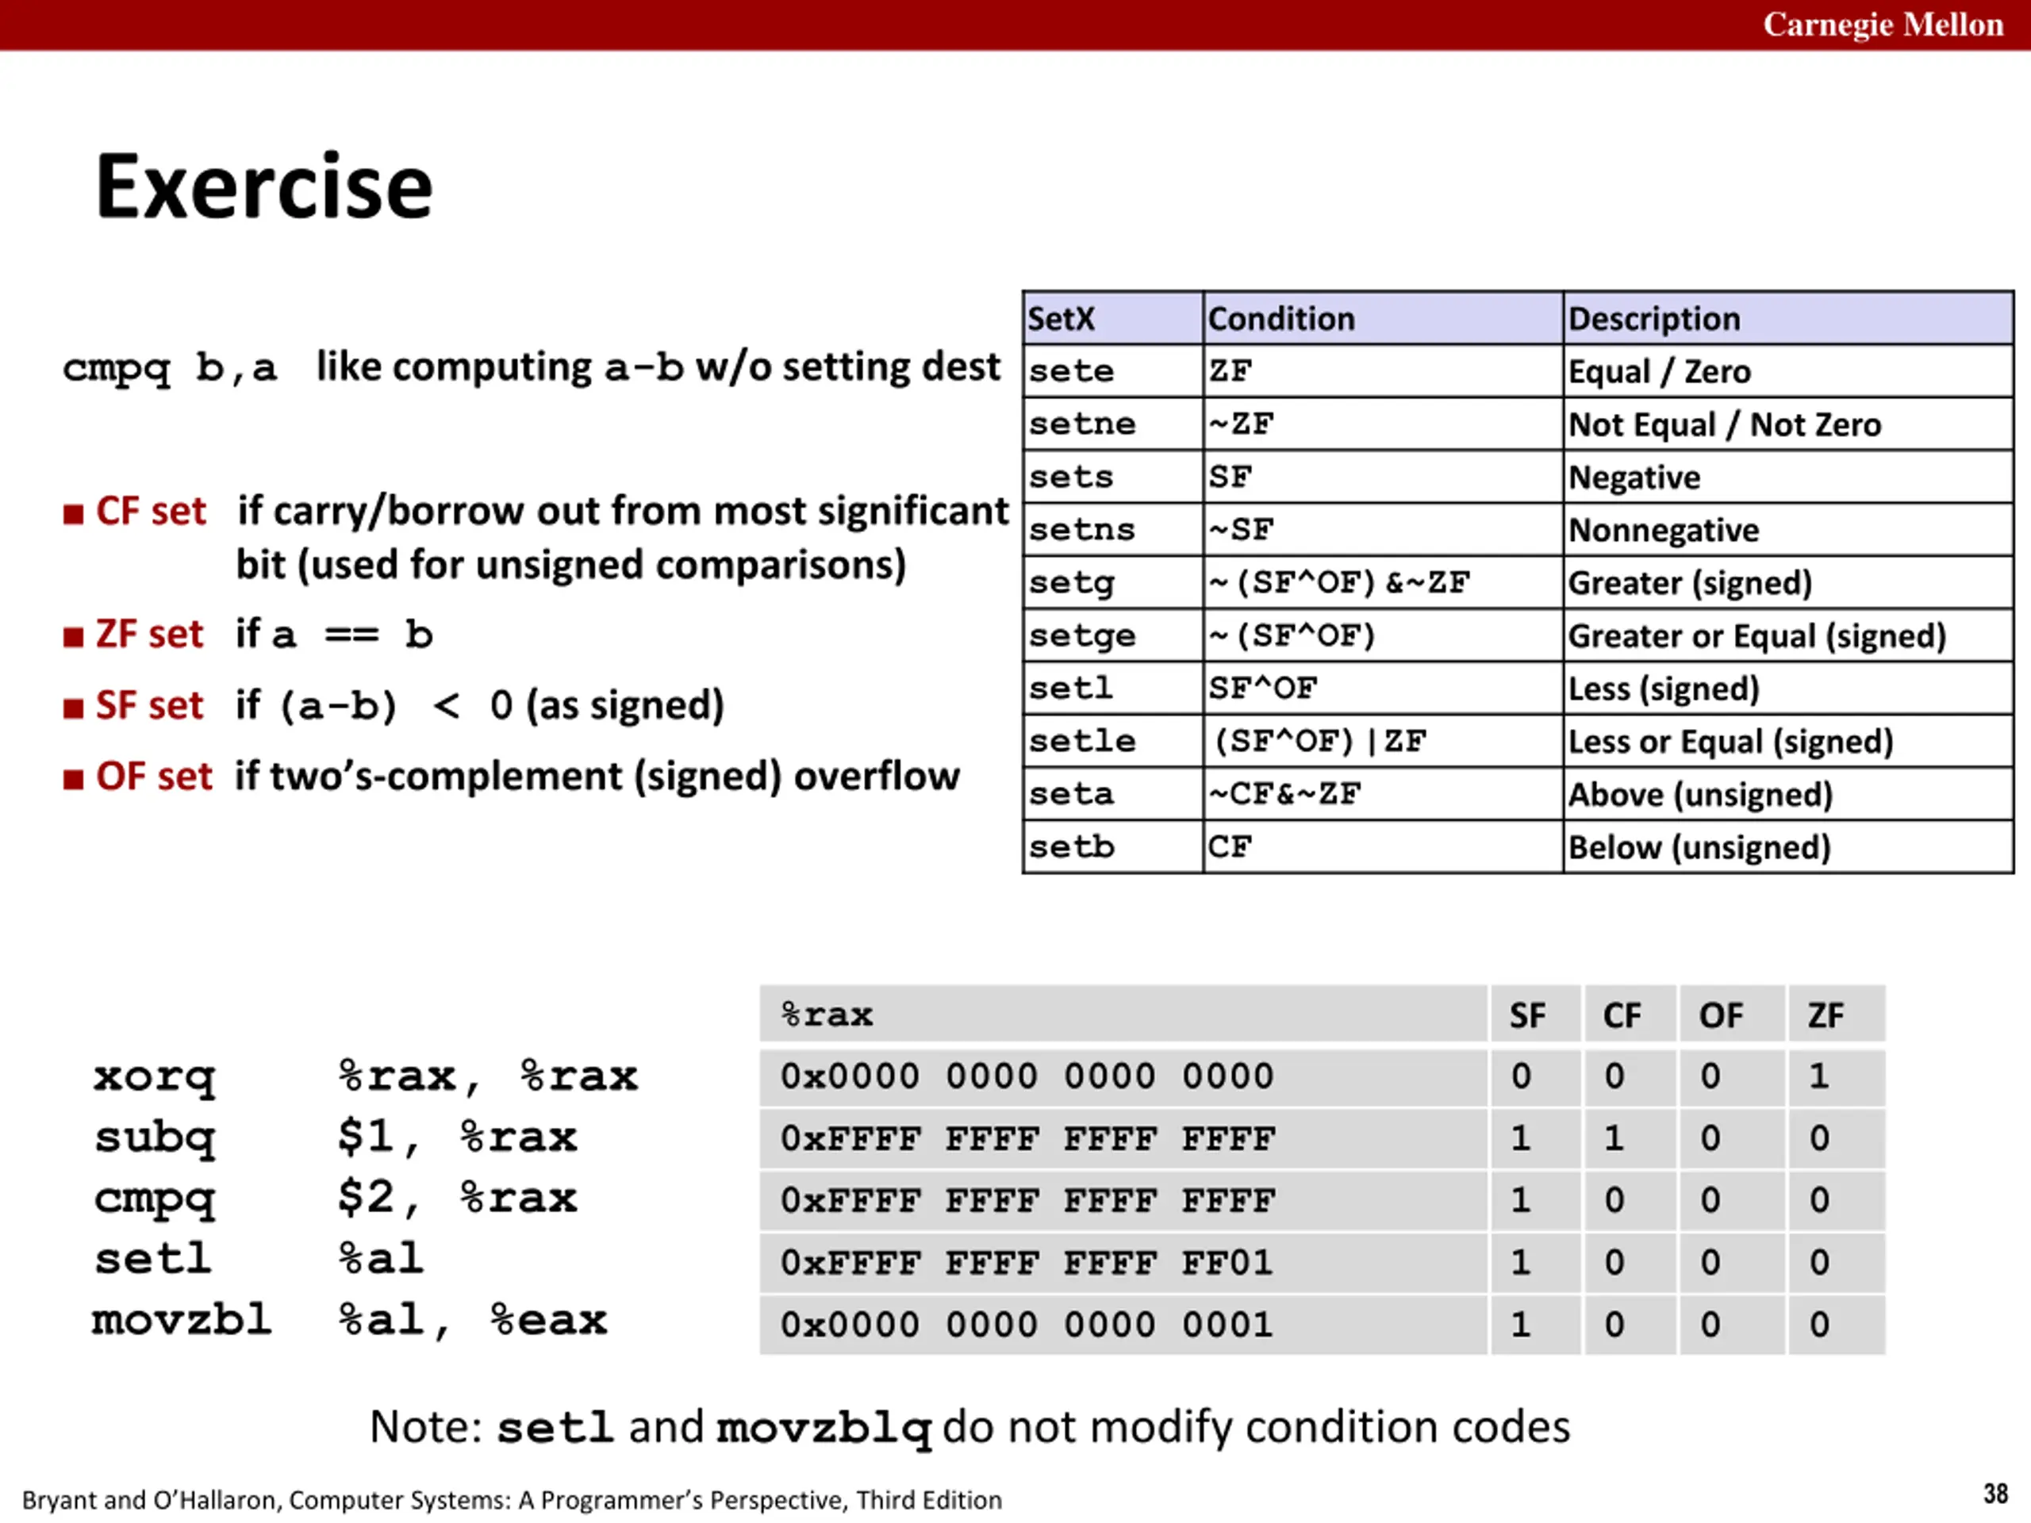
Task: Click the 'OF' flag column header
Action: (1732, 1014)
